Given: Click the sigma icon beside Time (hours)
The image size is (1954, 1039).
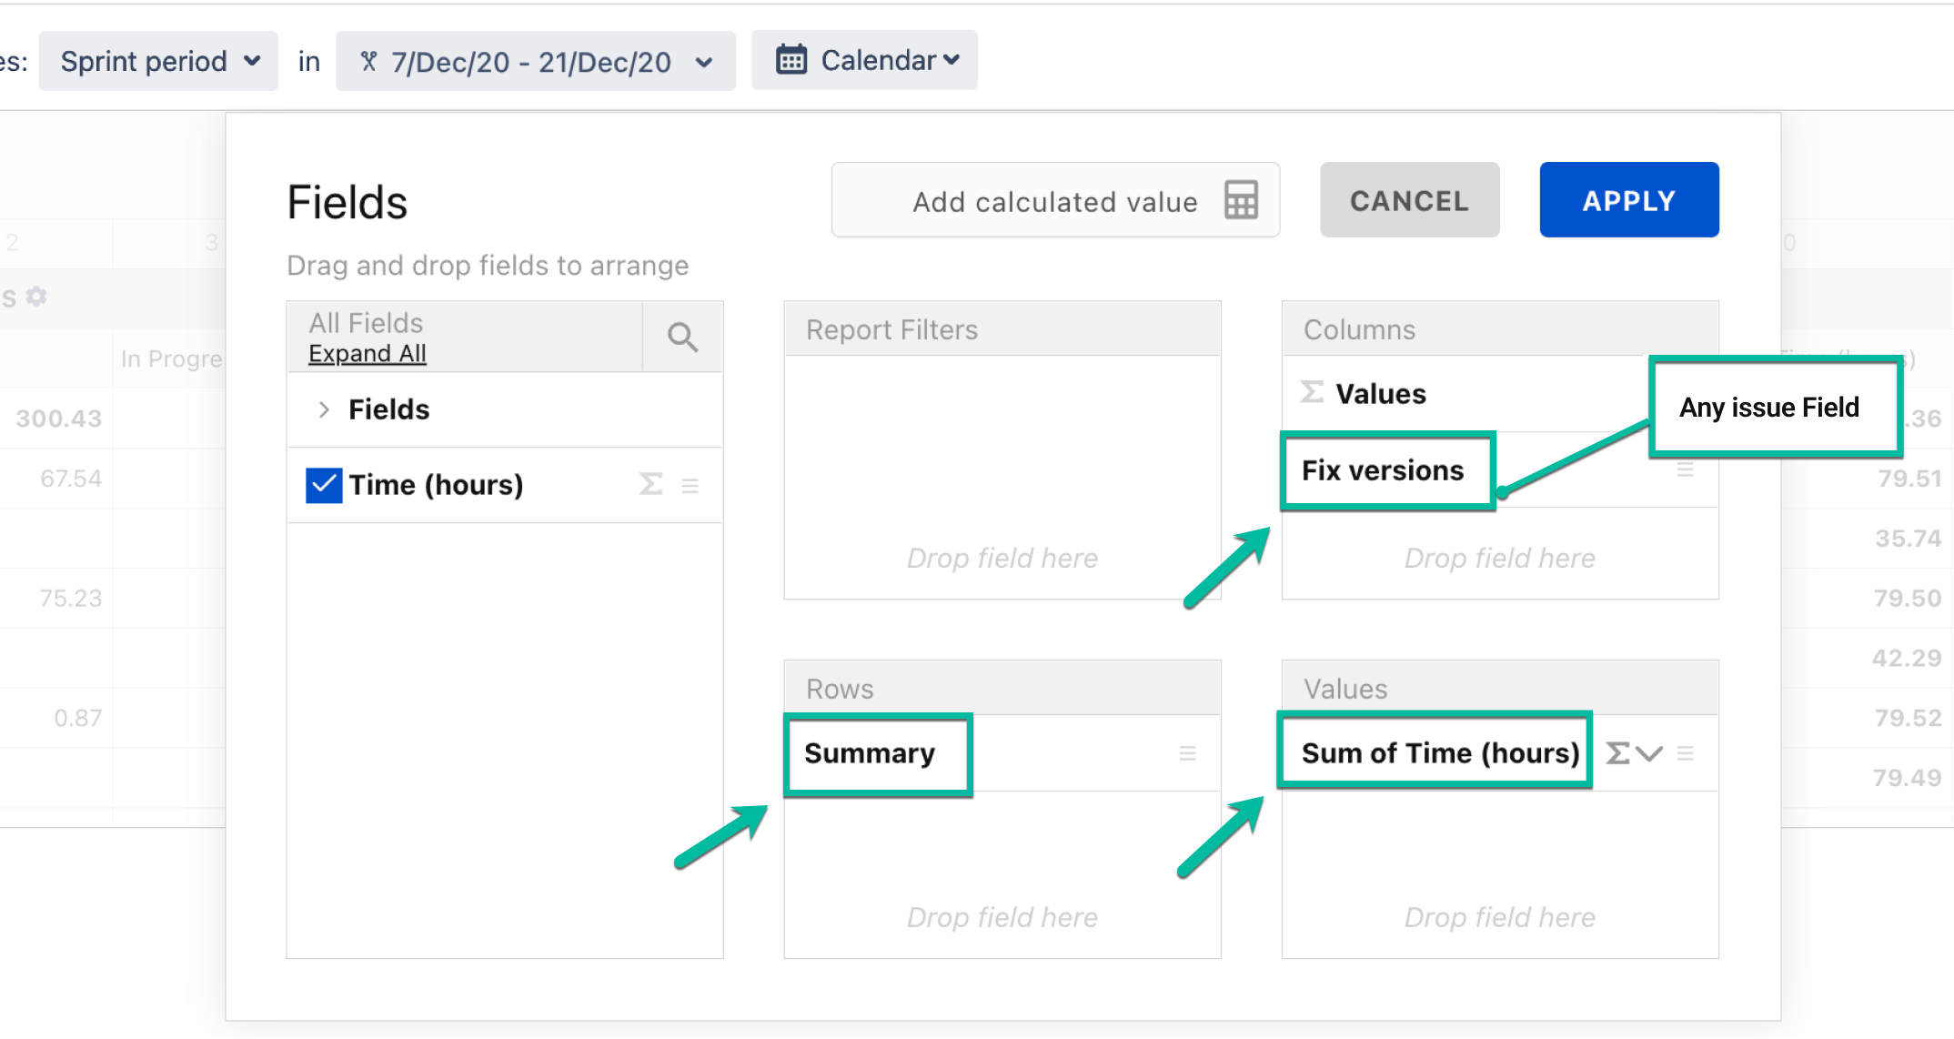Looking at the screenshot, I should tap(650, 484).
